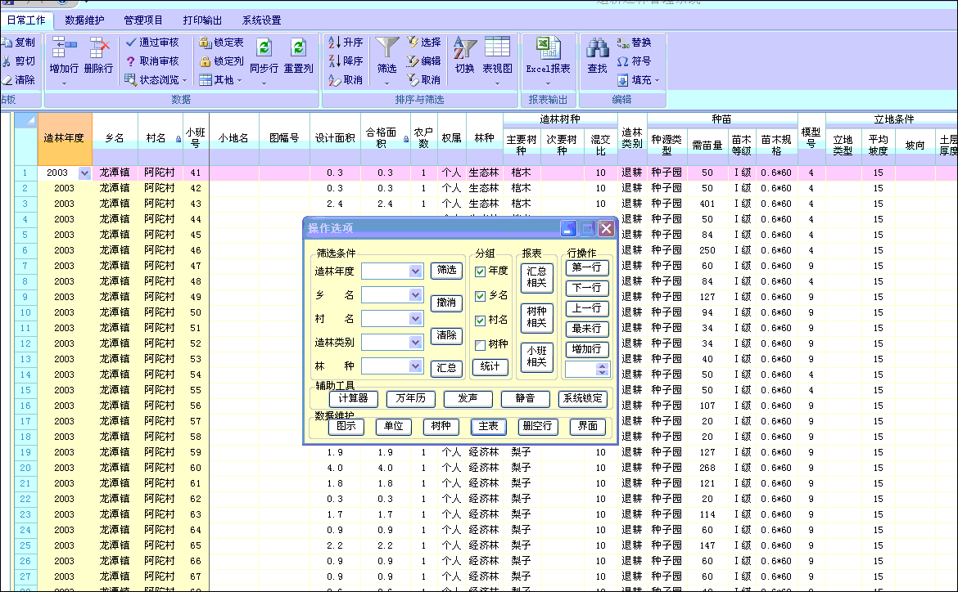The width and height of the screenshot is (958, 592).
Task: Click the 取消审核 question mark icon
Action: 131,61
